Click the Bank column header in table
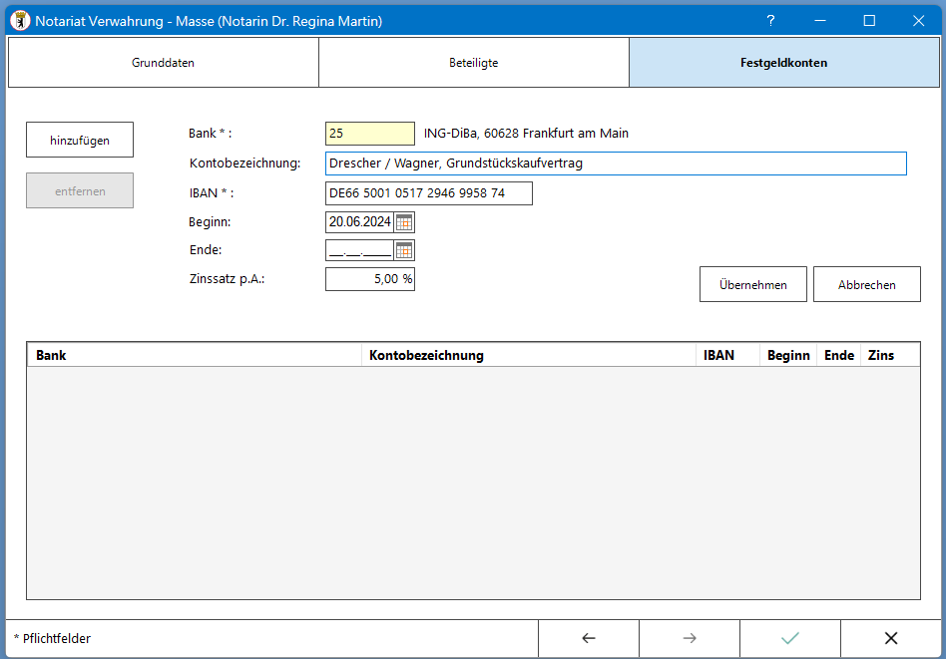 [x=194, y=355]
